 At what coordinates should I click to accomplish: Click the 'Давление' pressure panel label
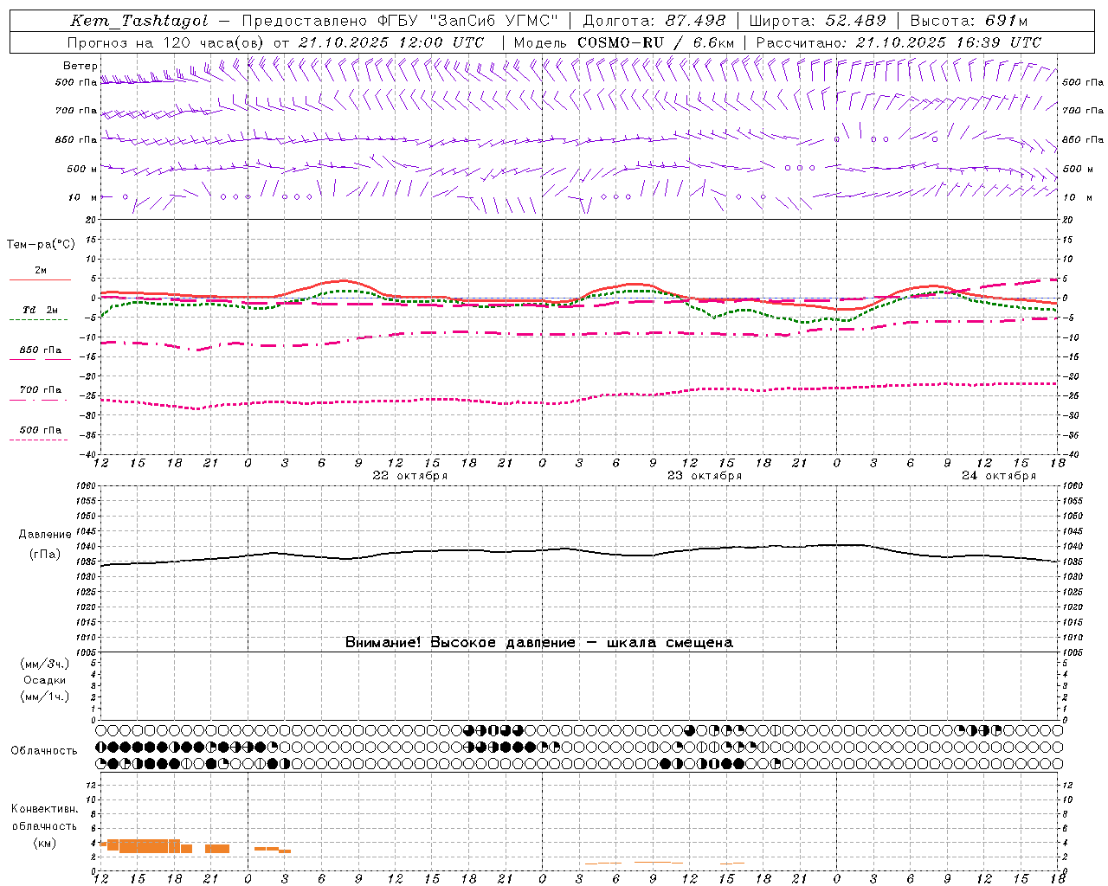coord(45,535)
